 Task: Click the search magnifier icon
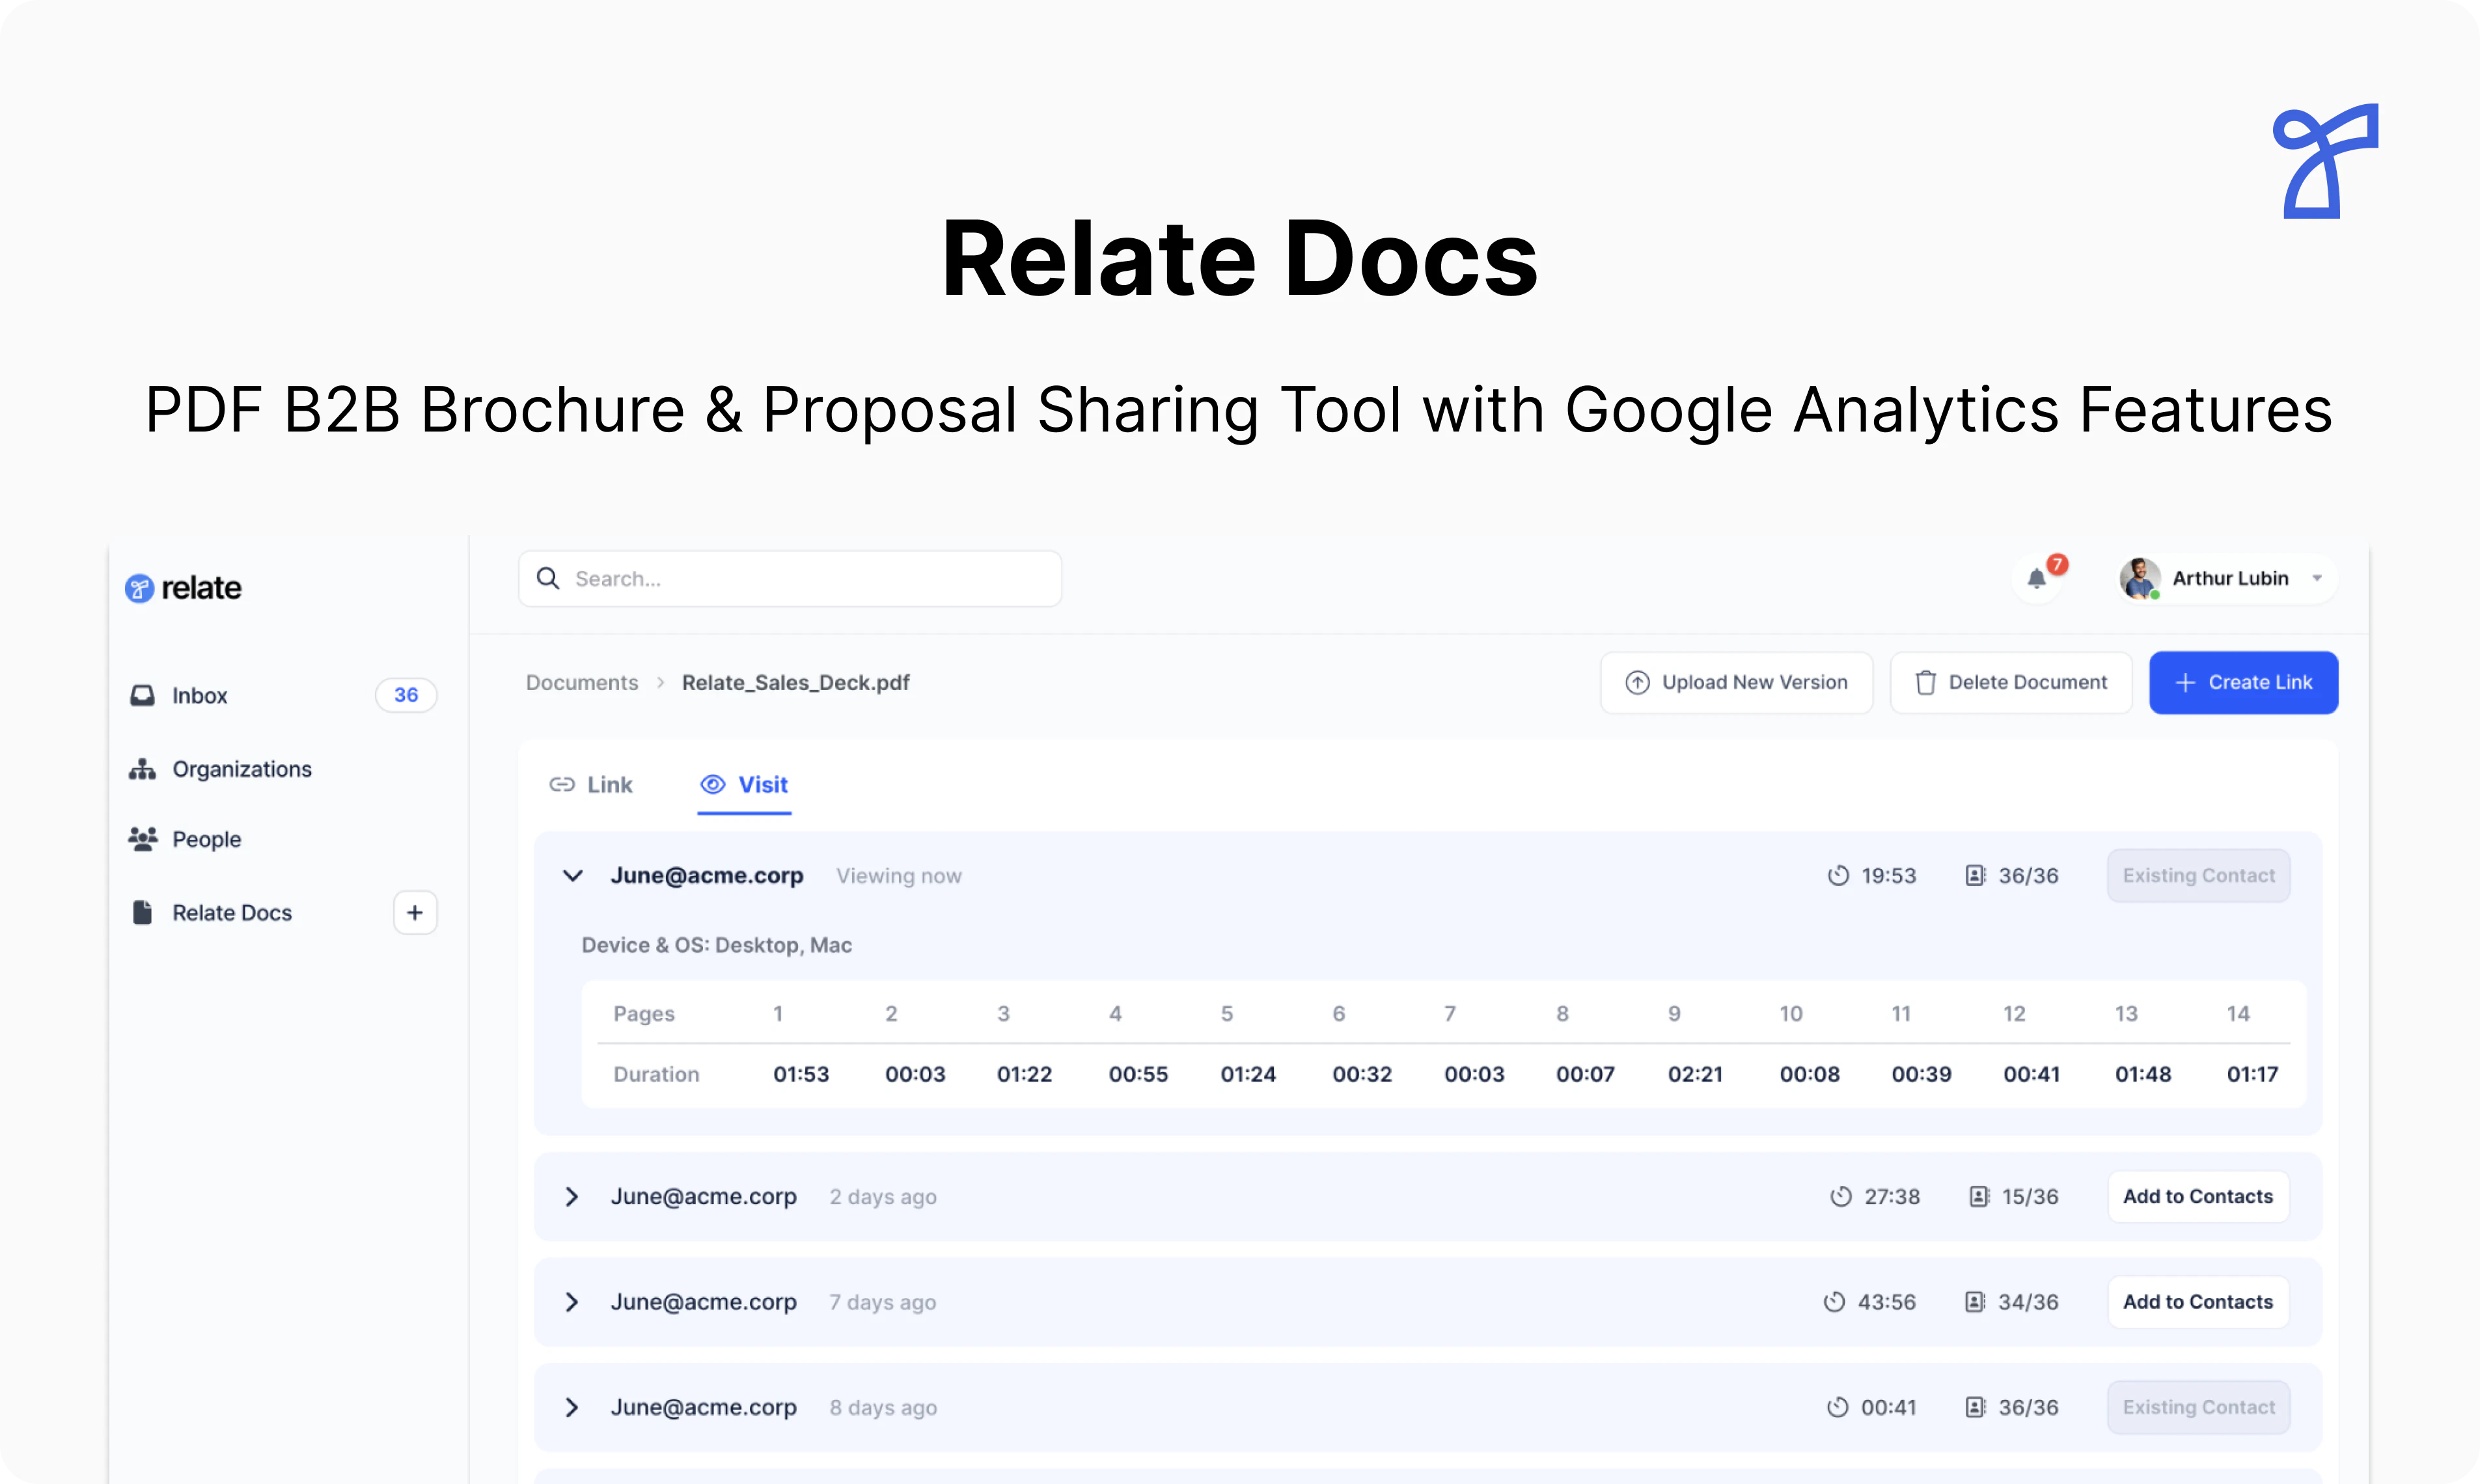[x=547, y=578]
